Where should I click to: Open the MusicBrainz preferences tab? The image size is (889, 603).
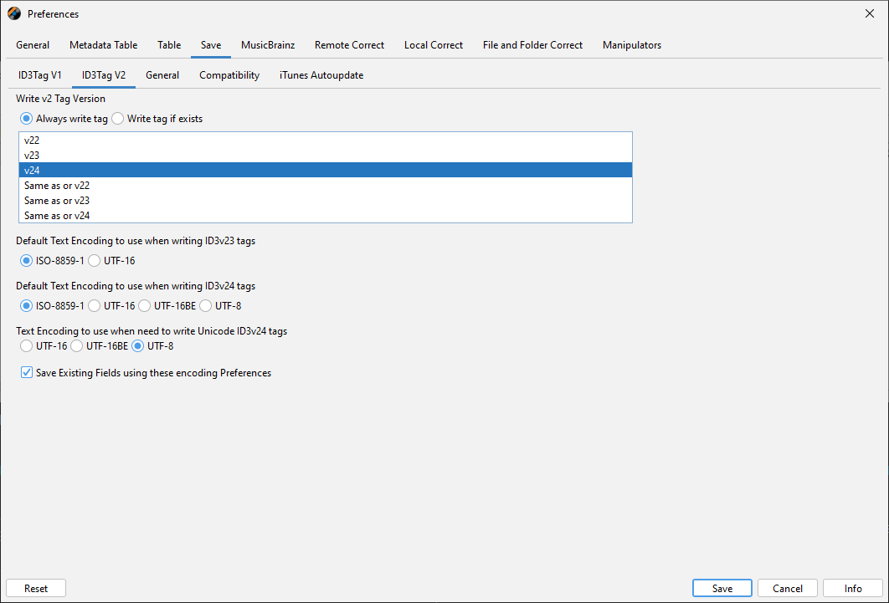click(268, 45)
